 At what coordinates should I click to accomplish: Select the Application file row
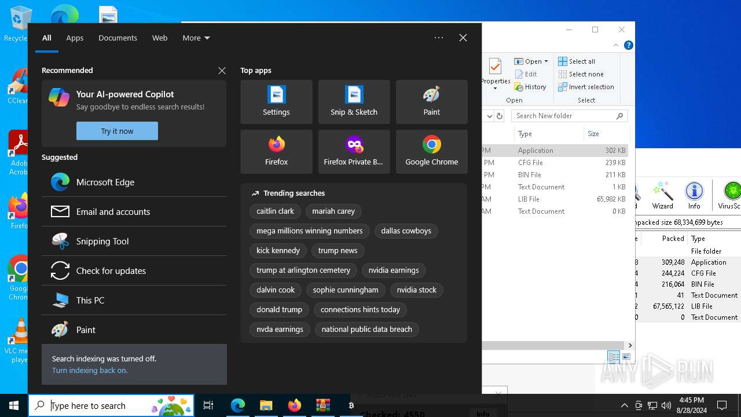pos(555,150)
